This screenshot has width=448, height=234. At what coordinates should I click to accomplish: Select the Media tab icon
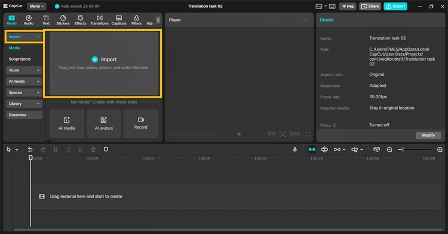[x=12, y=20]
